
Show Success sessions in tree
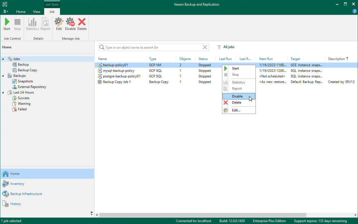click(23, 98)
